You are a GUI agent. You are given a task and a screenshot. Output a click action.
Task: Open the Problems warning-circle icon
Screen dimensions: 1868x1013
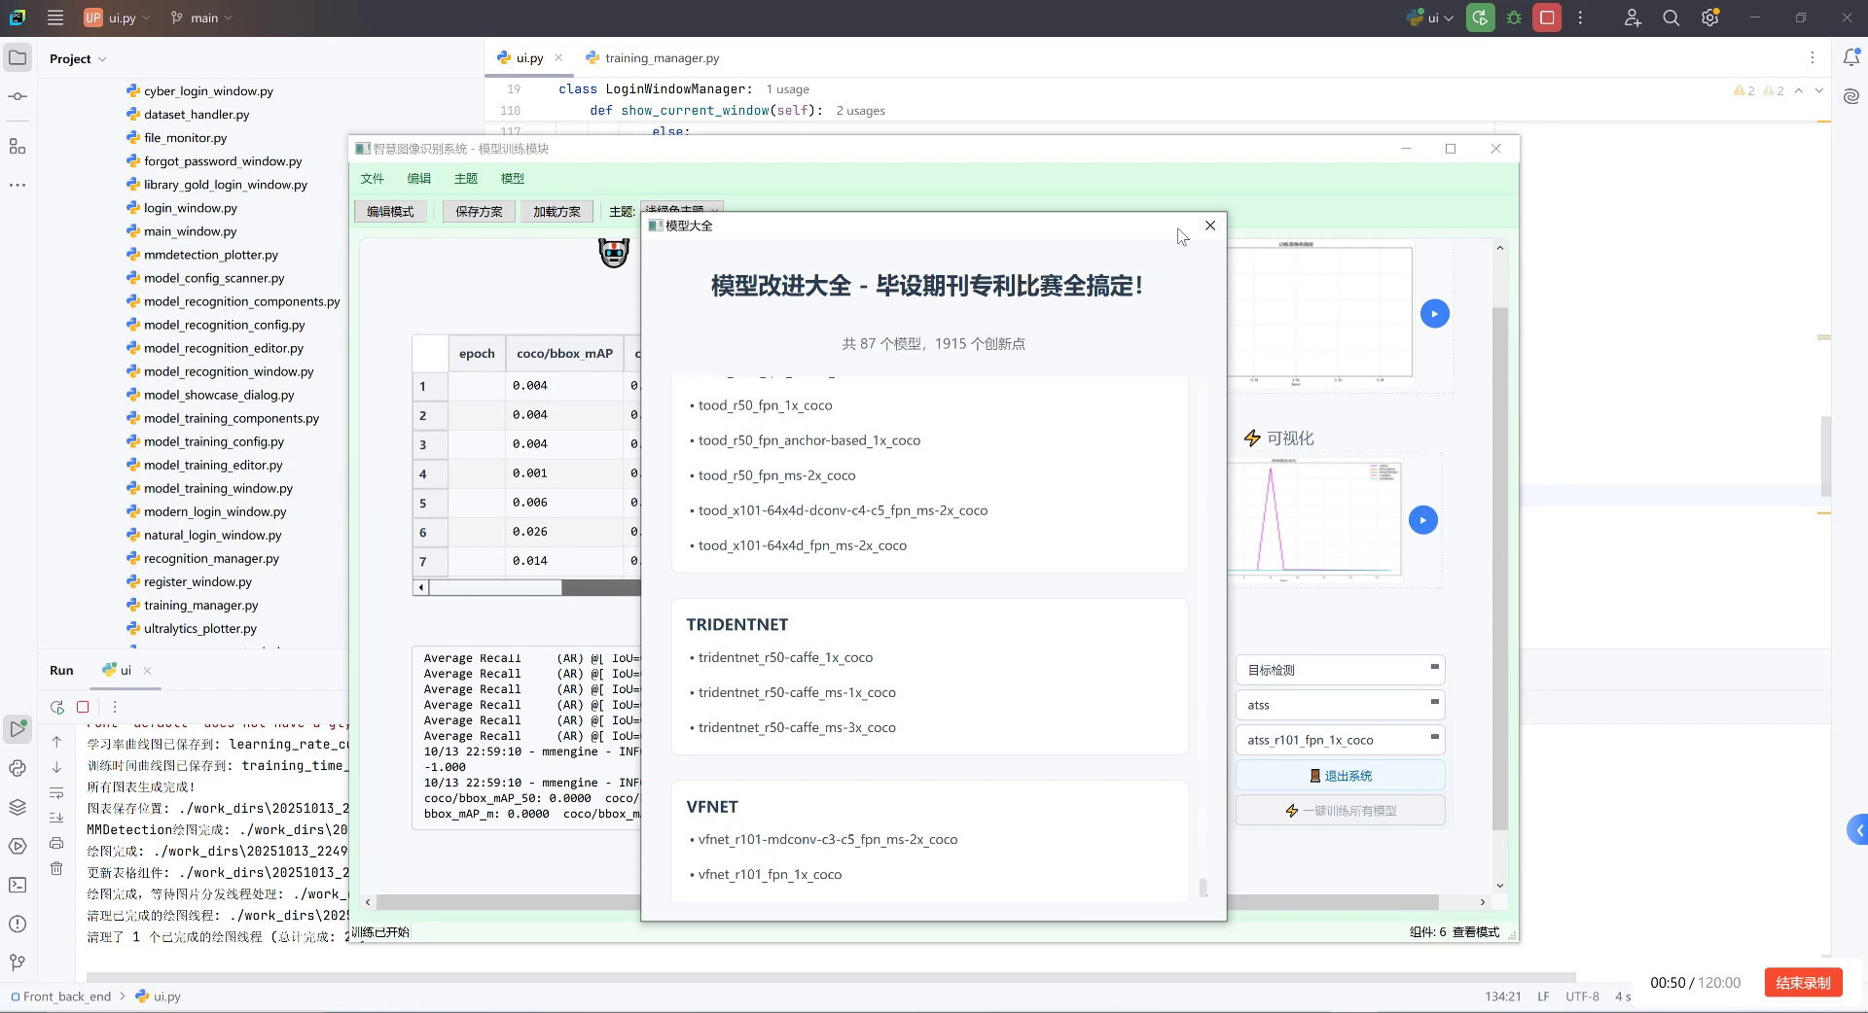tap(18, 924)
